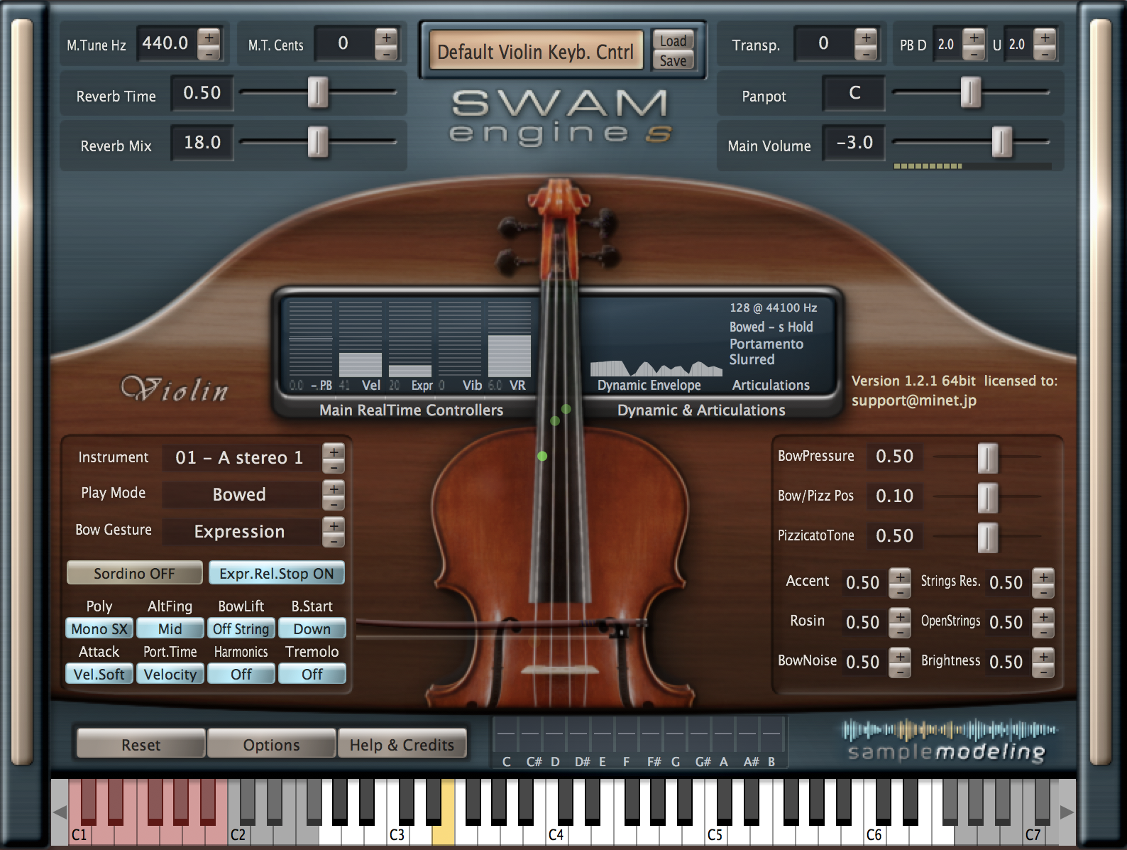
Task: Click Load preset button
Action: [673, 40]
